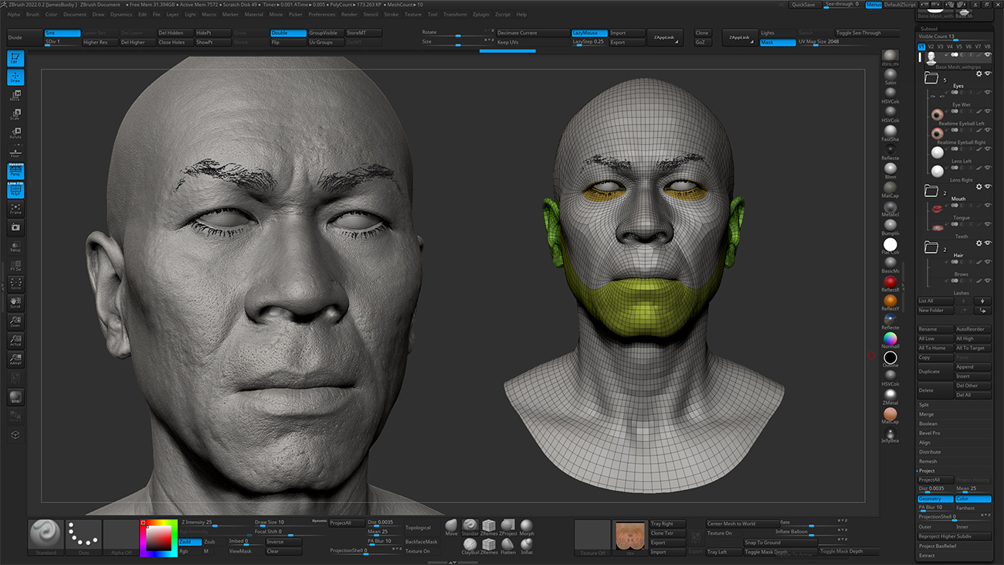Click the Del Higher button
Screen dimensions: 1004x565
(x=137, y=43)
